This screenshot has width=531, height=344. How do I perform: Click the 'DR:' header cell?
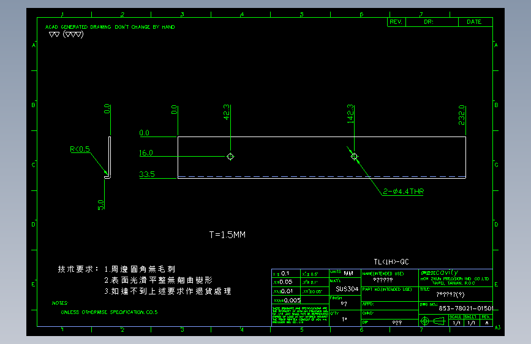(432, 21)
